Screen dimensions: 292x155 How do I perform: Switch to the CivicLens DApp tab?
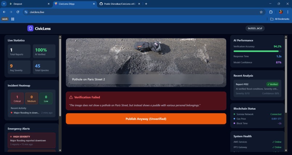[x=75, y=4]
